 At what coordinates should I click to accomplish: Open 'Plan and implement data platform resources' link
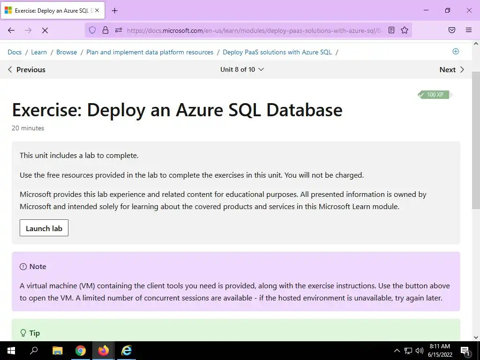point(150,52)
